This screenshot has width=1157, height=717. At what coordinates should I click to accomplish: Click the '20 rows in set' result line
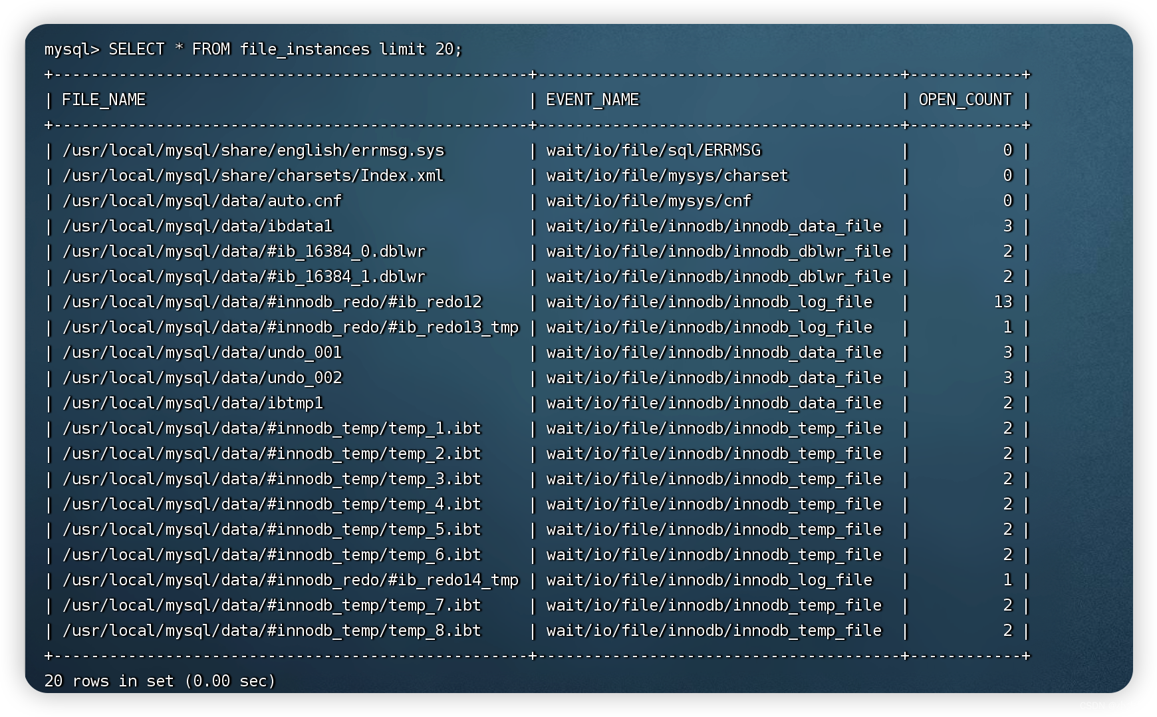pos(160,681)
